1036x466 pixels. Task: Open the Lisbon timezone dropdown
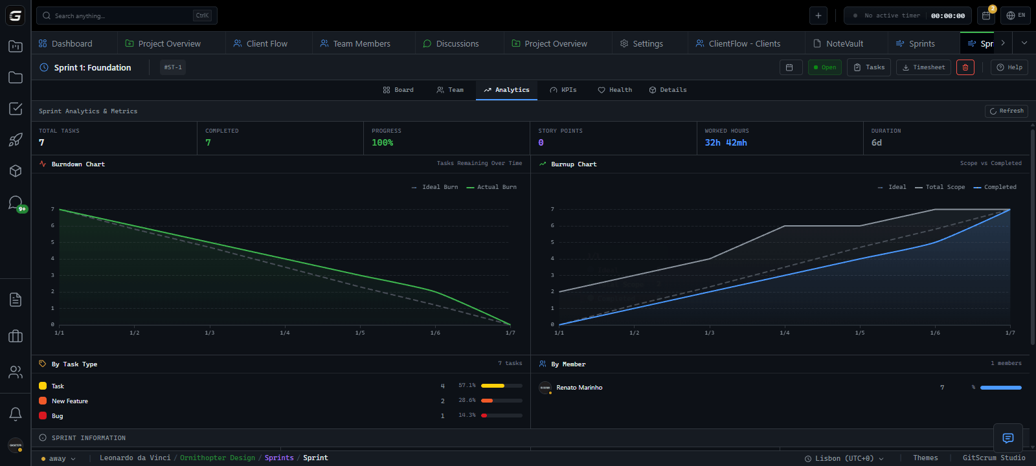click(844, 458)
